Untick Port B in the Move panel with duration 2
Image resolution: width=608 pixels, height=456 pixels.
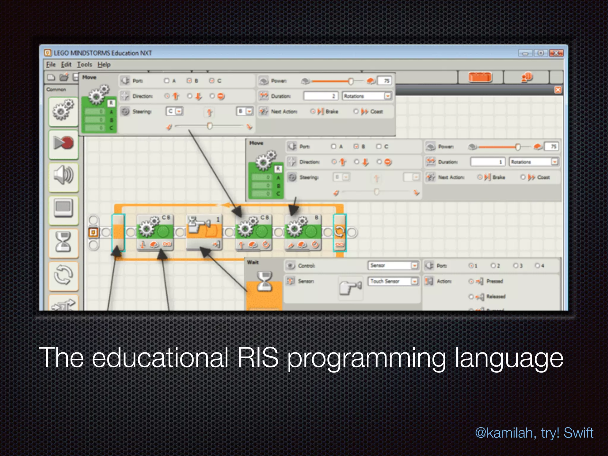189,80
